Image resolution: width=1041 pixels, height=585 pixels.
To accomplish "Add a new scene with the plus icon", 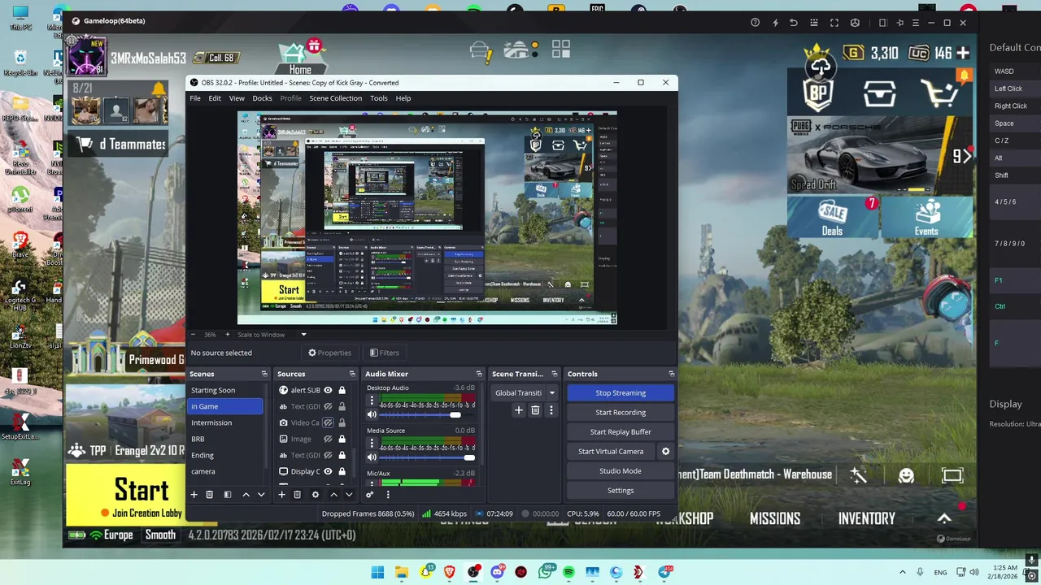I will click(194, 494).
